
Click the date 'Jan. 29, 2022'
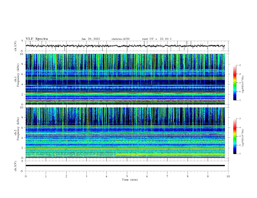[91, 39]
